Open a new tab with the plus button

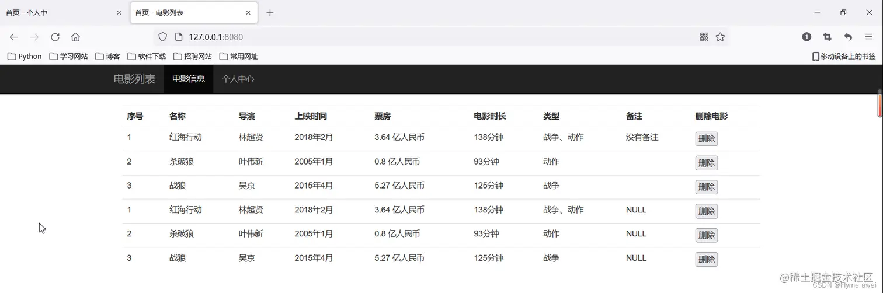point(270,13)
